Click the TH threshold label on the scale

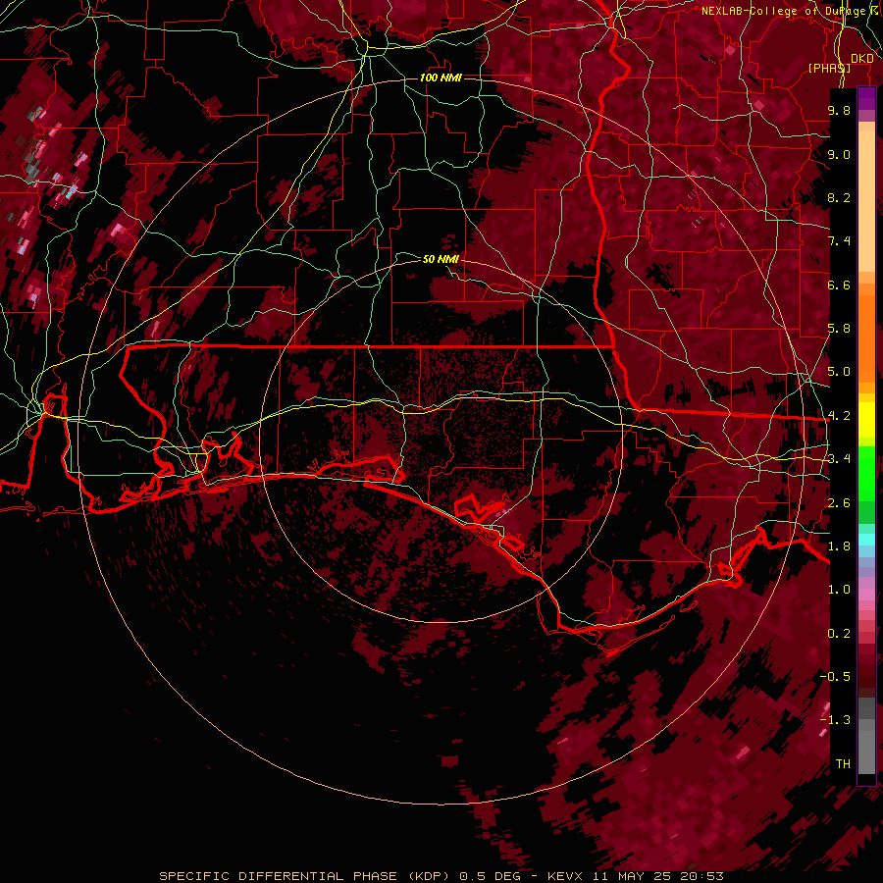pyautogui.click(x=843, y=764)
